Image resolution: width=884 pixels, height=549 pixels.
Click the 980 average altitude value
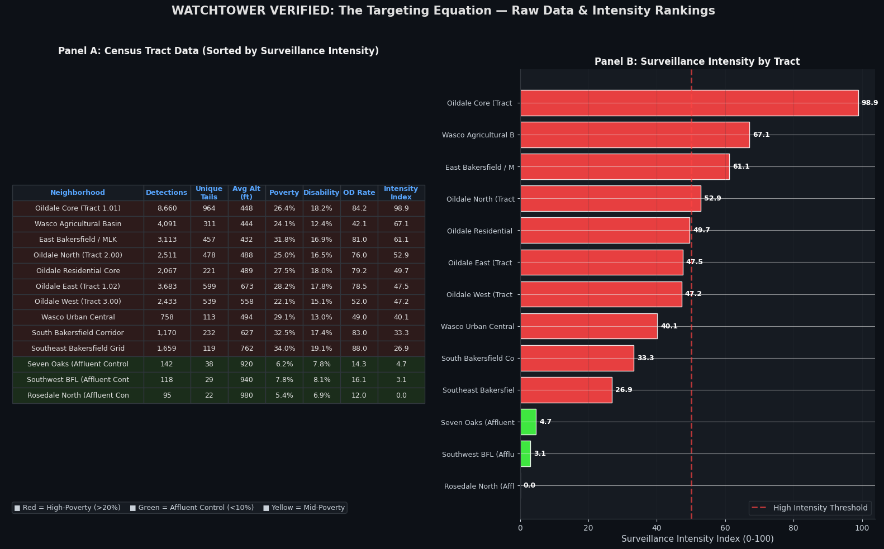tap(246, 395)
